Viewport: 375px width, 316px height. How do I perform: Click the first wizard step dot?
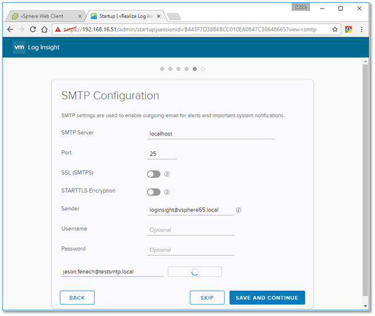coord(162,69)
